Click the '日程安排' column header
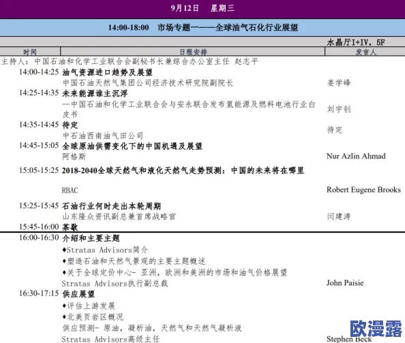The image size is (405, 343). click(x=193, y=52)
